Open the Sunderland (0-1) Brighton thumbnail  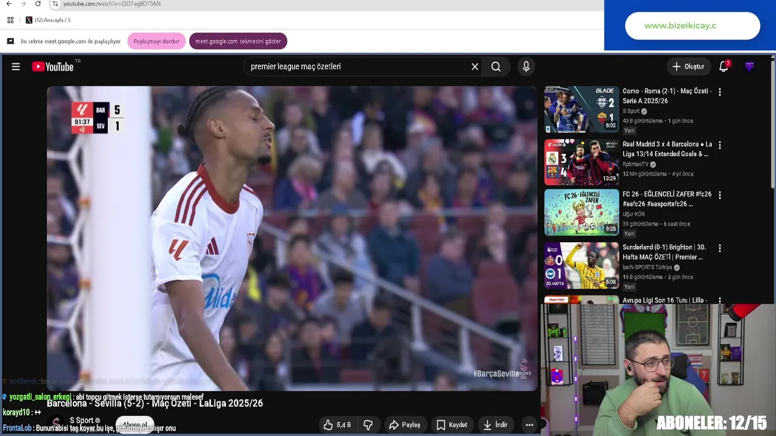click(581, 266)
